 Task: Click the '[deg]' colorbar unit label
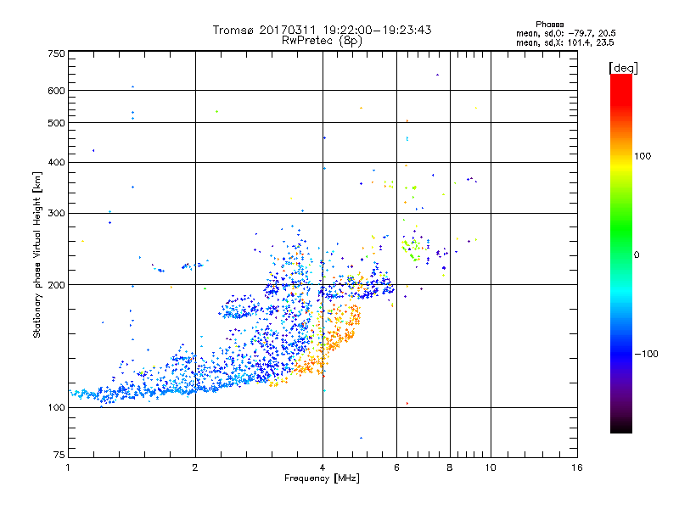(x=623, y=68)
